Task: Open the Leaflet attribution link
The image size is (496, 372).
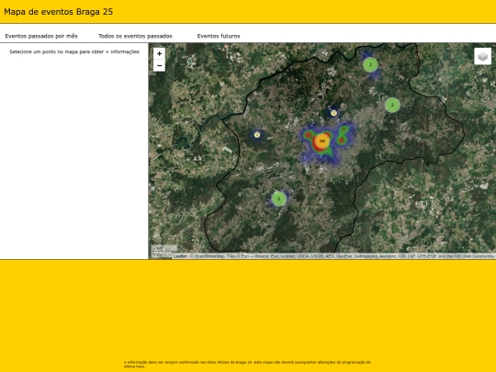Action: pos(180,256)
